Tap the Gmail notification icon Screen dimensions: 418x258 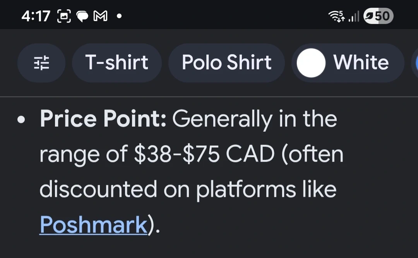[x=101, y=16]
